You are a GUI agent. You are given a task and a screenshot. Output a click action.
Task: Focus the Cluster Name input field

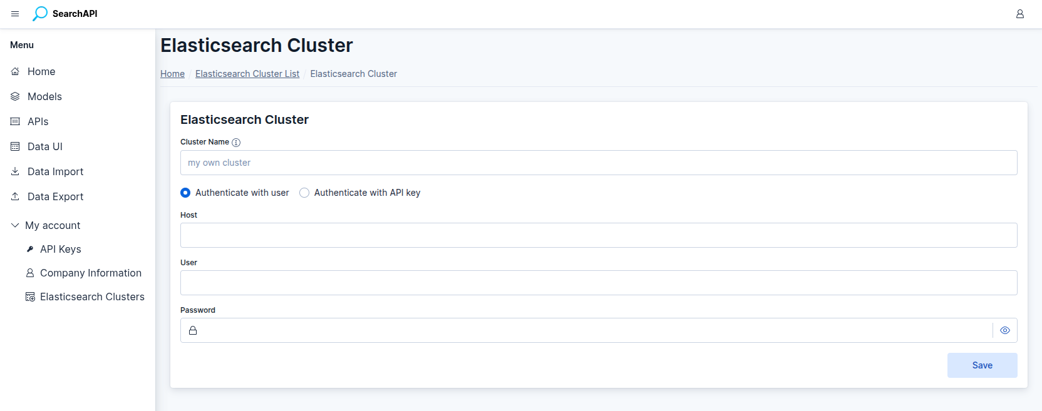click(599, 163)
